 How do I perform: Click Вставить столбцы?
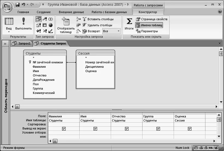98,19
